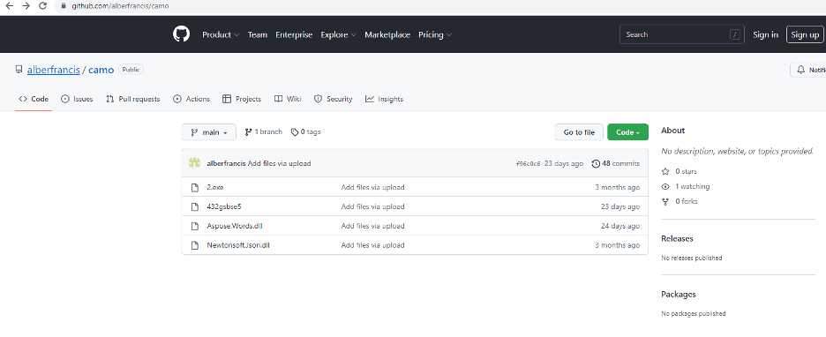The image size is (826, 337).
Task: Open the Code tab
Action: tap(34, 99)
